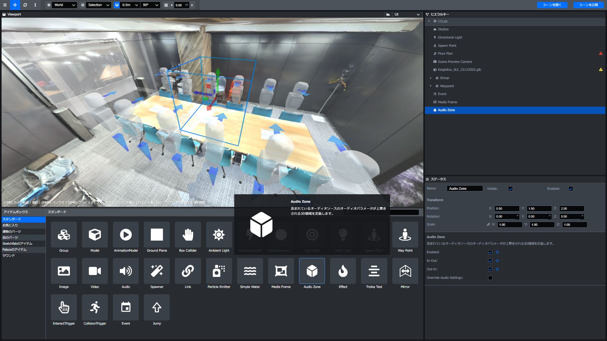The width and height of the screenshot is (607, 341).
Task: Decrease grid height with left arrow
Action: (172, 5)
